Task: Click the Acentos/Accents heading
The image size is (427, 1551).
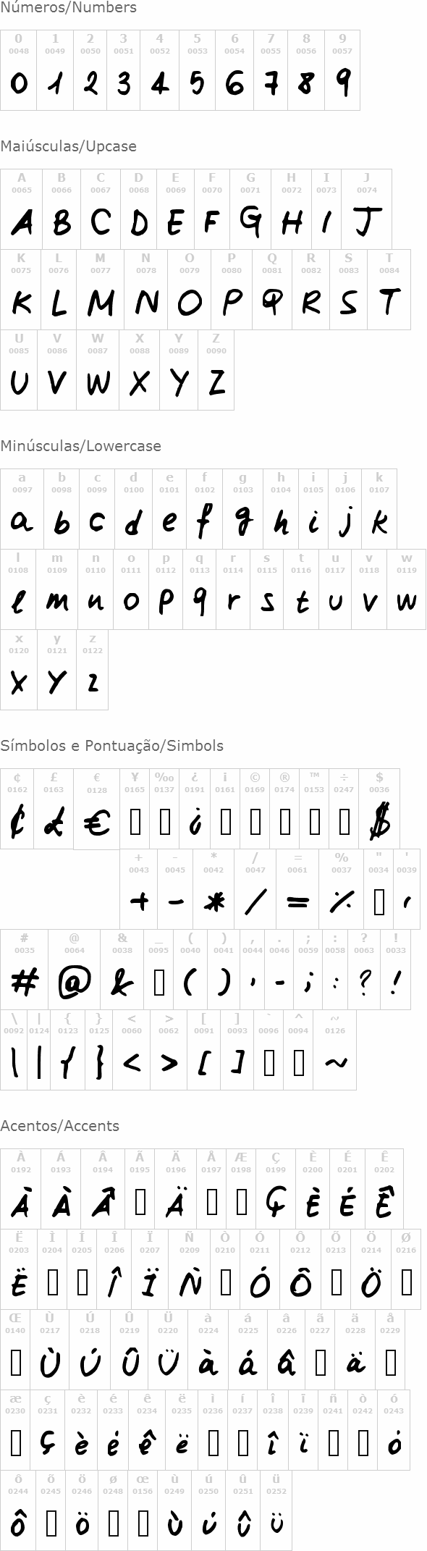Action: (59, 1126)
